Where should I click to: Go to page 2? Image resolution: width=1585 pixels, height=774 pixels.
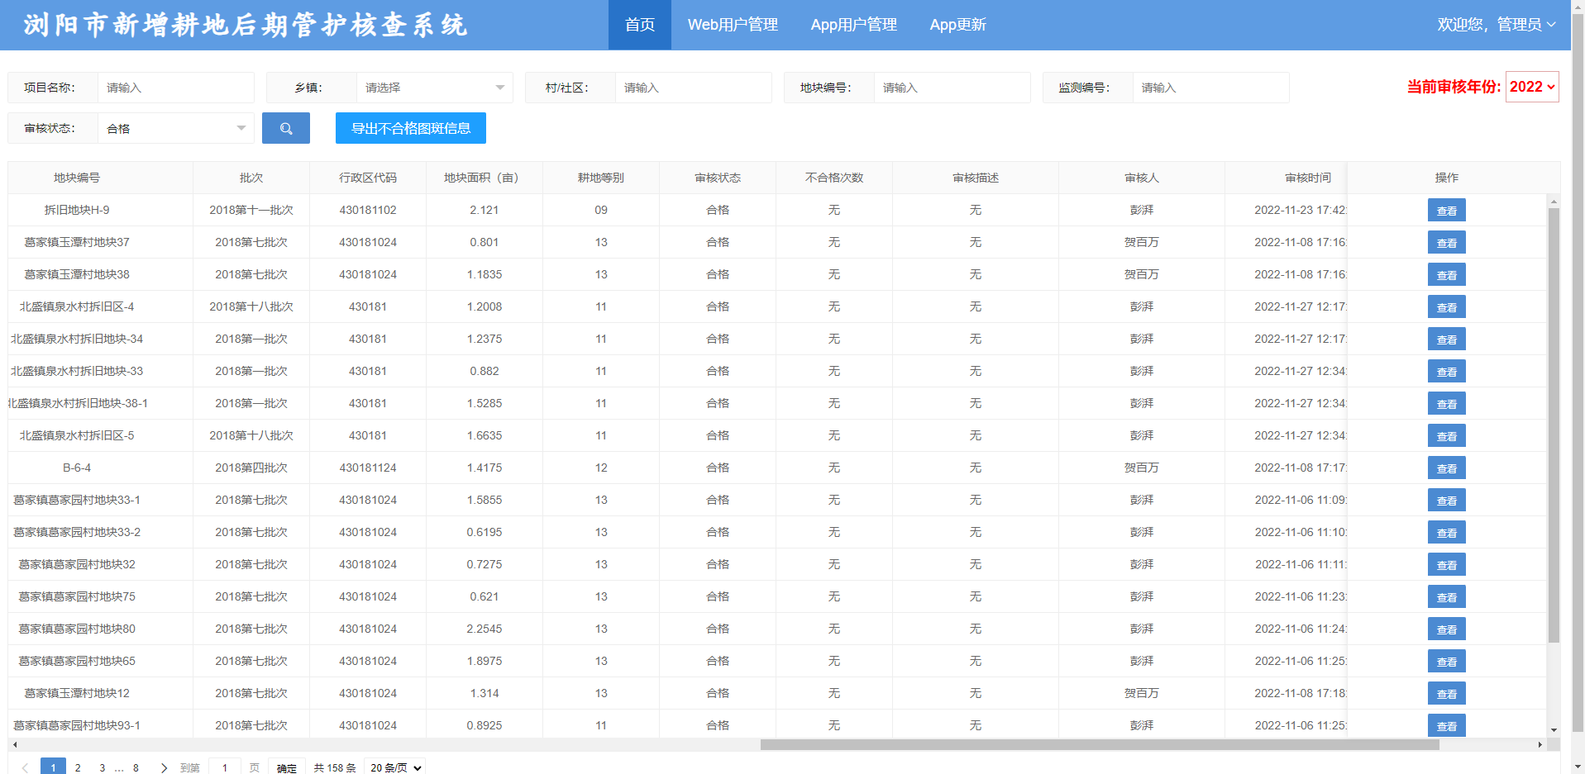coord(78,767)
